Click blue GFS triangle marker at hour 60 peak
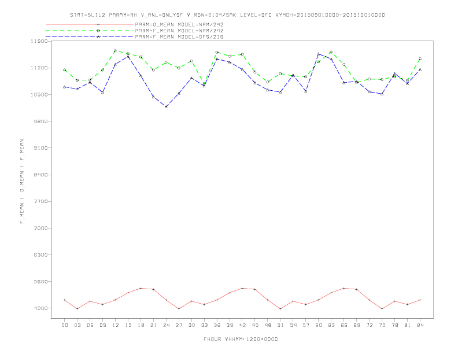Image resolution: width=458 pixels, height=354 pixels. click(x=319, y=54)
